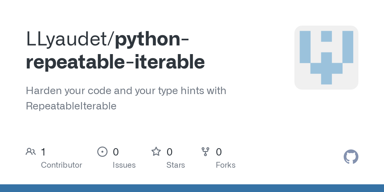The image size is (384, 192).
Task: Select the Stars label
Action: tap(176, 165)
